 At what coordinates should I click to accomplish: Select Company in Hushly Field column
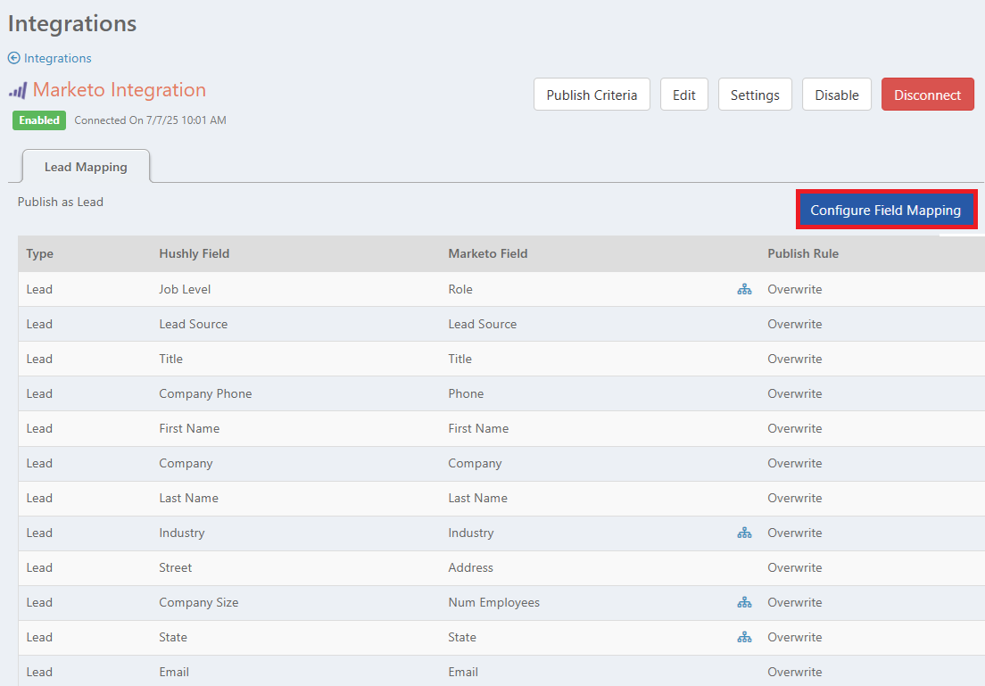click(186, 464)
